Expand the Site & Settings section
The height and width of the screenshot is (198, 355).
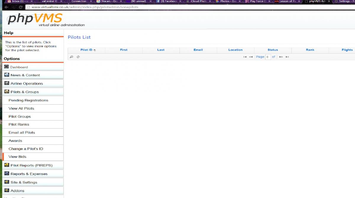pyautogui.click(x=24, y=182)
